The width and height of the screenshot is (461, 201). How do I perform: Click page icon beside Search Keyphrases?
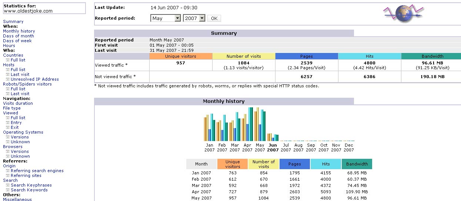[x=7, y=185]
